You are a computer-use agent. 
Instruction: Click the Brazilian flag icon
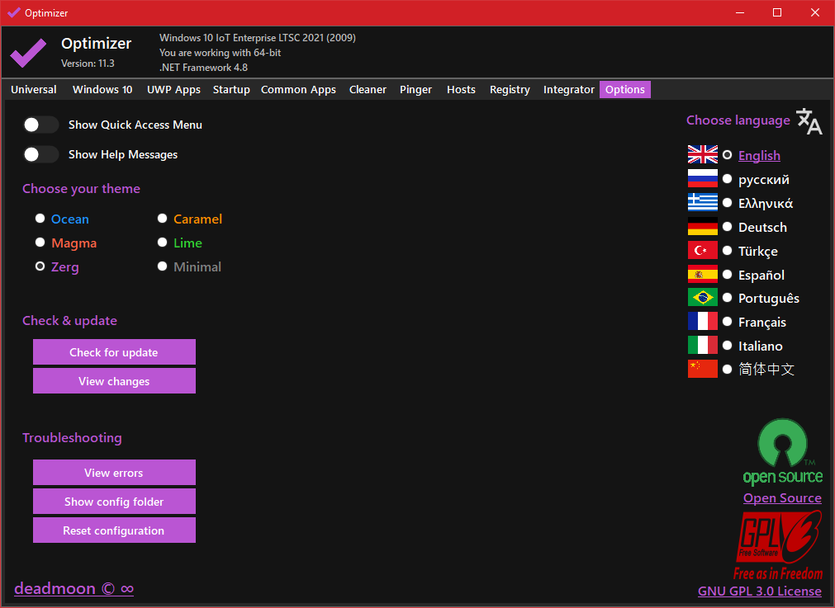[x=702, y=298]
